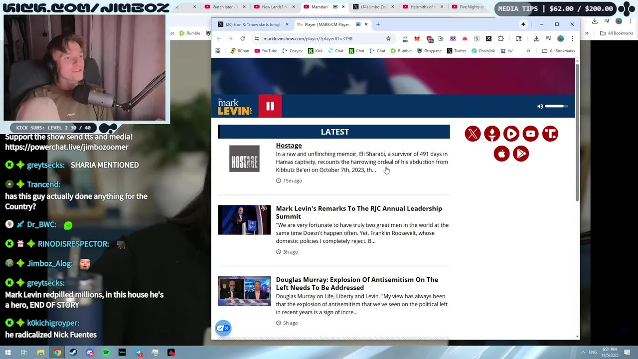Screen dimensions: 638x359
Task: Open the Cozy.tv bookmark
Action: [292, 51]
